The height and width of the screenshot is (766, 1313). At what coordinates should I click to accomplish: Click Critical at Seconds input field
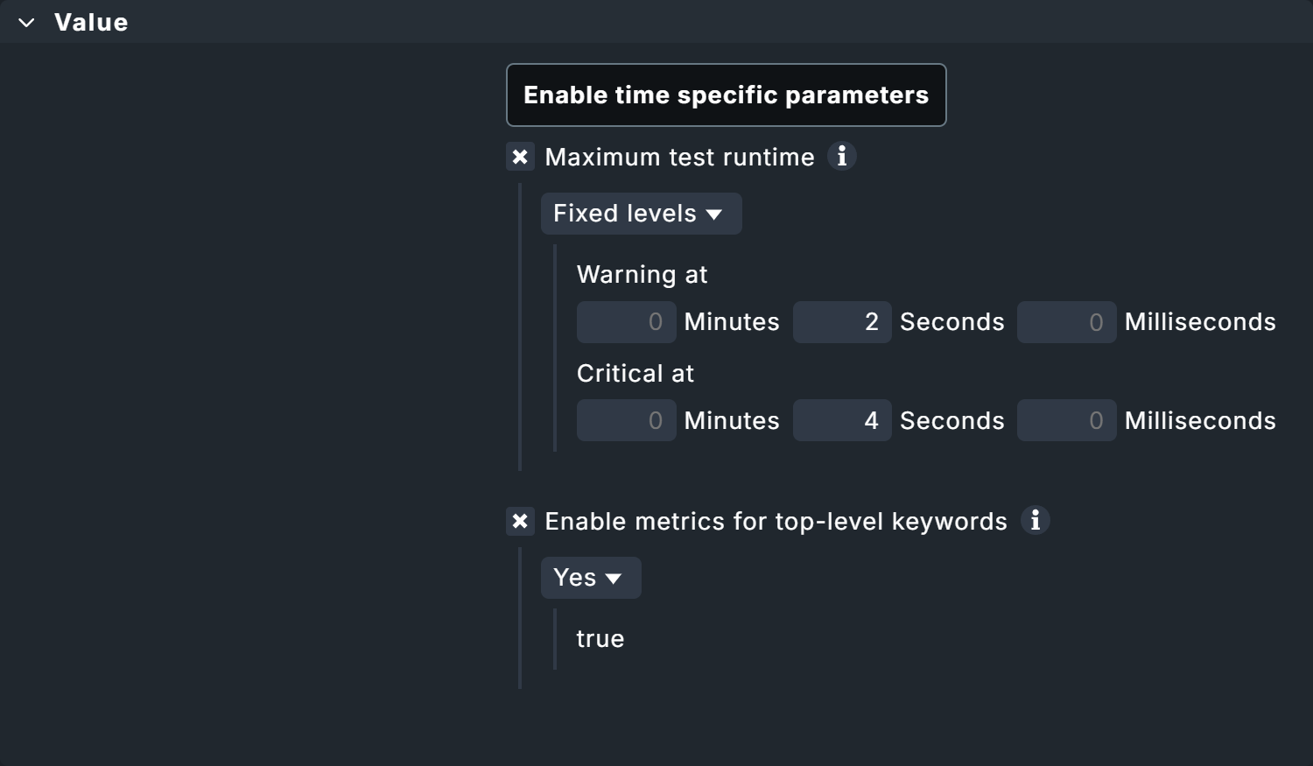point(841,421)
